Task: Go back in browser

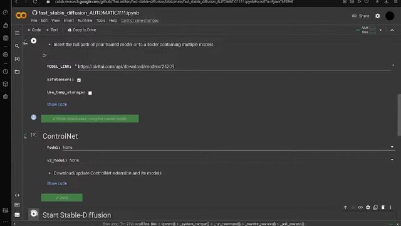Action: coord(16,1)
